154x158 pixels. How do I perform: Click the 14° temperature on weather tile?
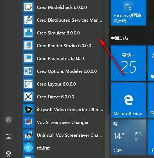click(x=119, y=136)
